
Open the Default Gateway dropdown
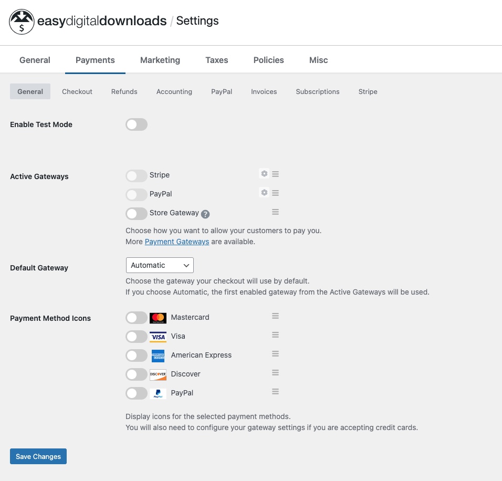click(160, 265)
